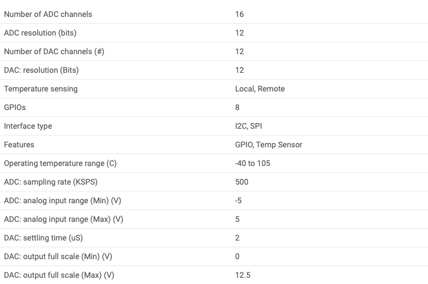The height and width of the screenshot is (284, 428).
Task: Select the sampling rate value 500
Action: tap(242, 182)
